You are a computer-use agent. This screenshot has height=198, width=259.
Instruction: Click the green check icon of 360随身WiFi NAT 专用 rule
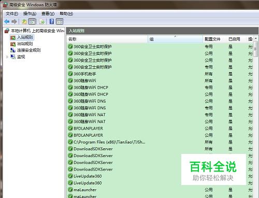(70, 115)
